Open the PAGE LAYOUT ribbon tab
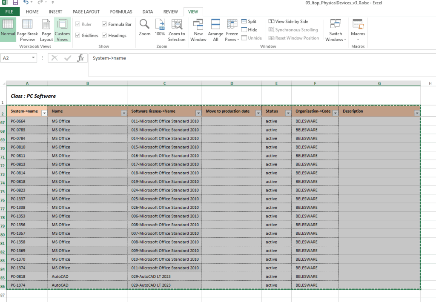The height and width of the screenshot is (302, 436). tap(86, 12)
